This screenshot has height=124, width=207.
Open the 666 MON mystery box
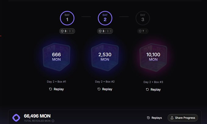(56, 56)
